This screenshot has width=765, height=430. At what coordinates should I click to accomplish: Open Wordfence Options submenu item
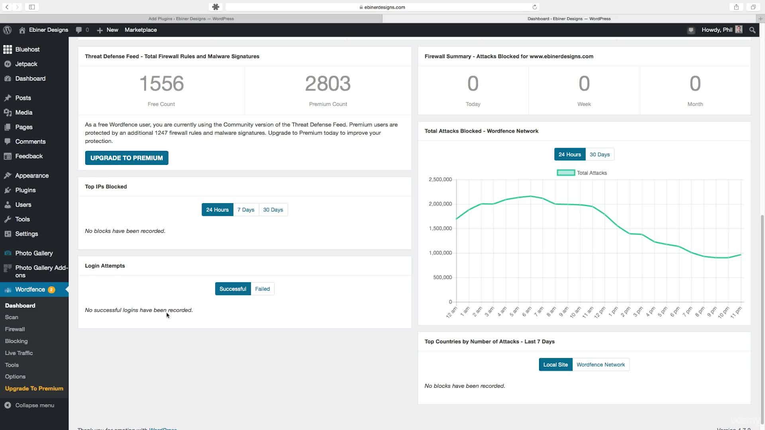tap(15, 377)
